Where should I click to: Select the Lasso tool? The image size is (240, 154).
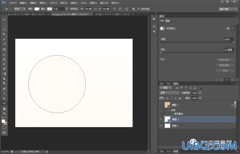pyautogui.click(x=4, y=29)
